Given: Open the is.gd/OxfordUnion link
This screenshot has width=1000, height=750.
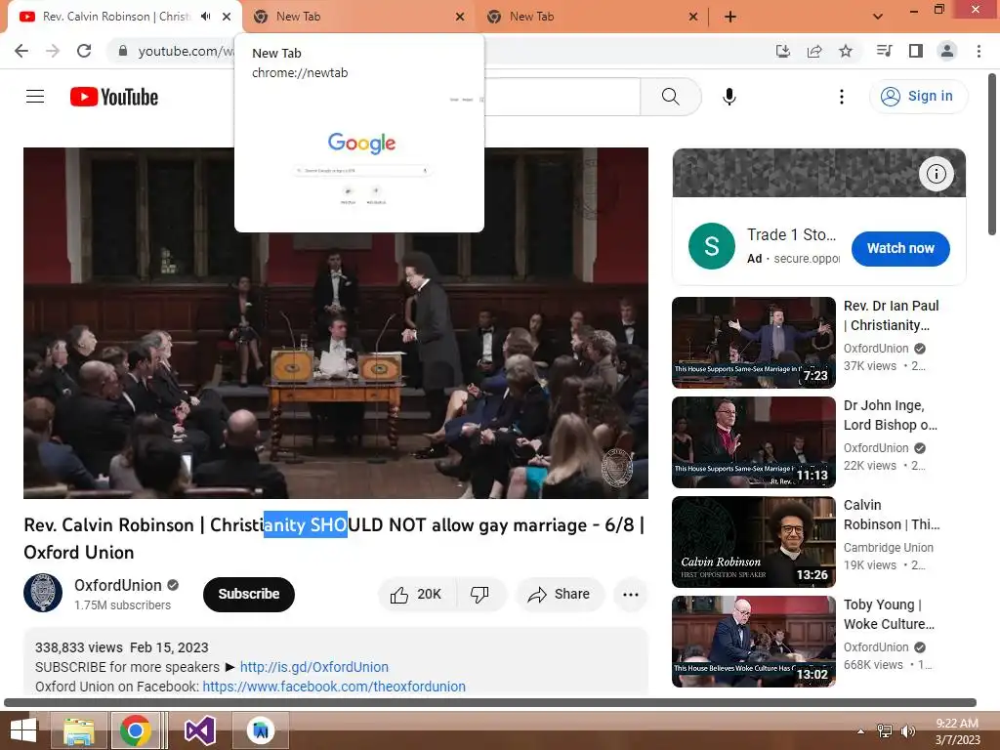Looking at the screenshot, I should tap(313, 666).
